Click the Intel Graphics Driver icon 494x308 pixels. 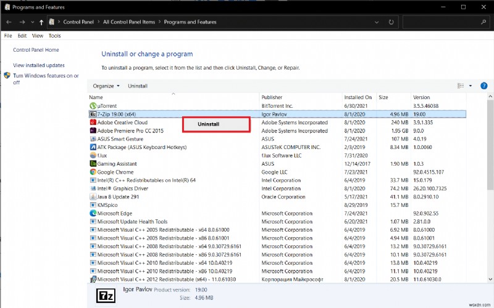[93, 188]
